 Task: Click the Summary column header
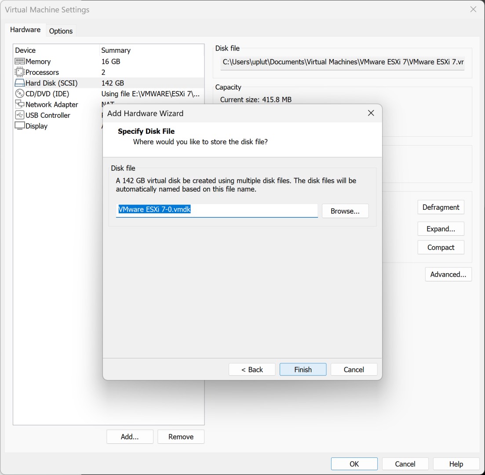coord(116,51)
